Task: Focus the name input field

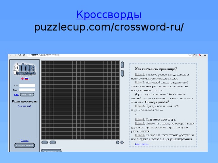Action: coord(27,85)
